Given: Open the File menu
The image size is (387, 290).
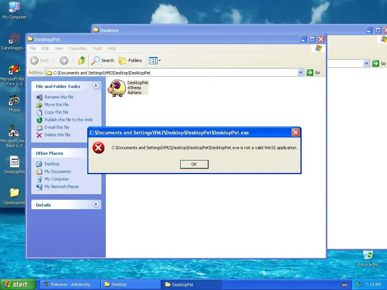Looking at the screenshot, I should coord(33,48).
